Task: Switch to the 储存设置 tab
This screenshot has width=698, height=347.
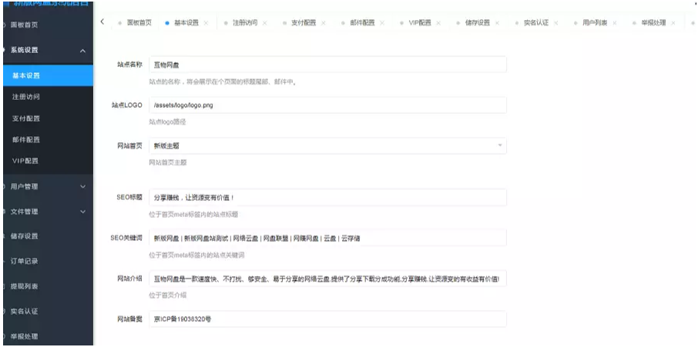Action: coord(478,22)
